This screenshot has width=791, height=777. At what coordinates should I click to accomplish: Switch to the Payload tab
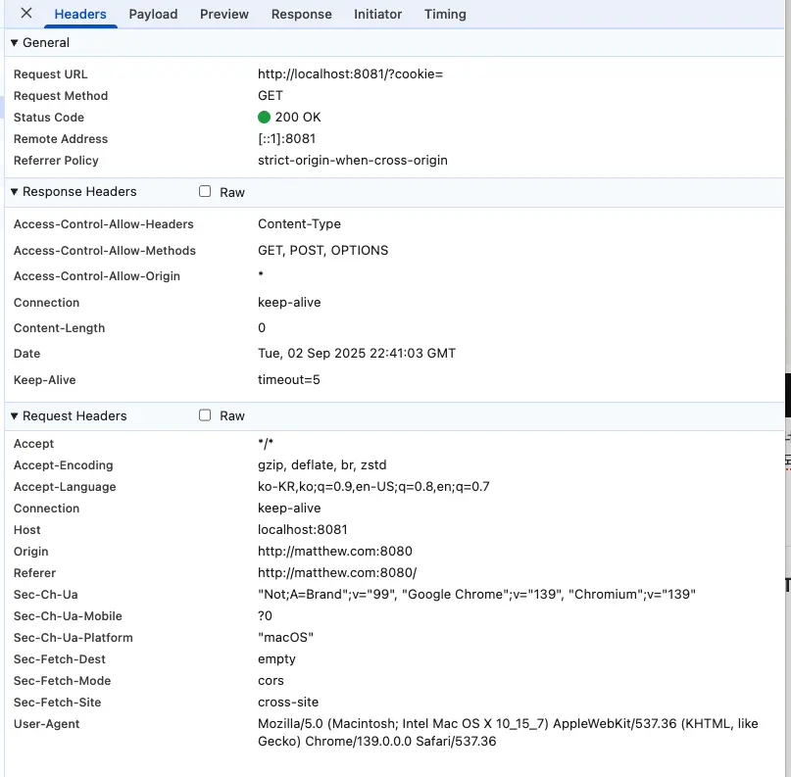pyautogui.click(x=153, y=15)
